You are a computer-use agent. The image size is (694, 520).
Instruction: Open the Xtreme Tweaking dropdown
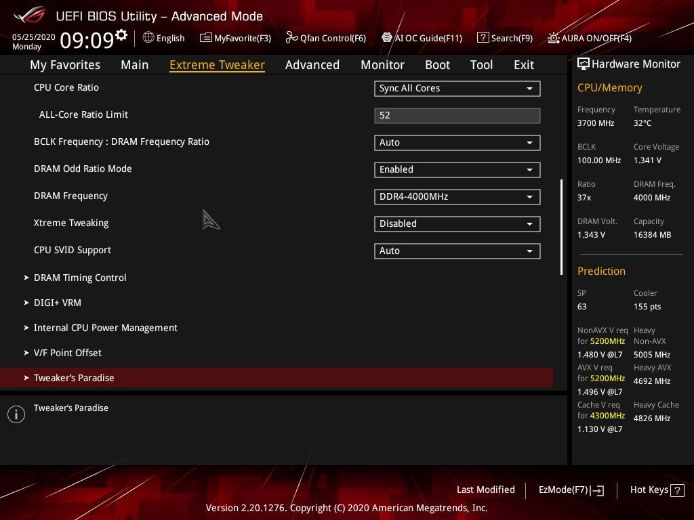click(457, 223)
